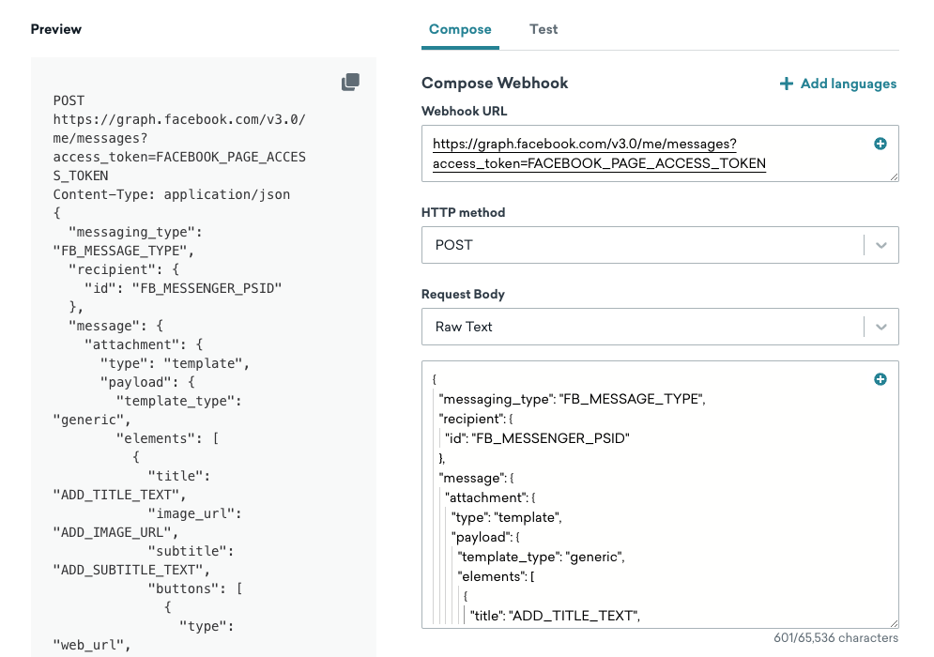The image size is (934, 657).
Task: Click the POST line in the preview
Action: (69, 100)
